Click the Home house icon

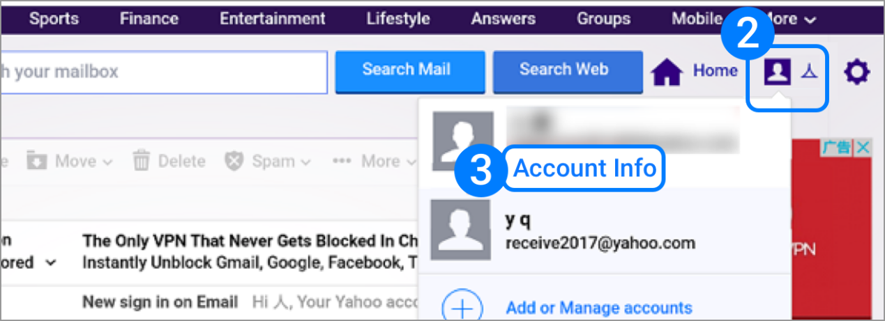(x=667, y=72)
